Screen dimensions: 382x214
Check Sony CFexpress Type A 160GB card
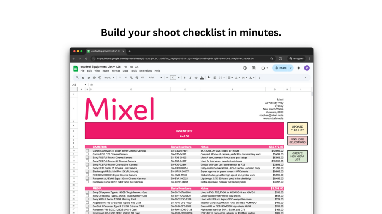pyautogui.click(x=87, y=192)
